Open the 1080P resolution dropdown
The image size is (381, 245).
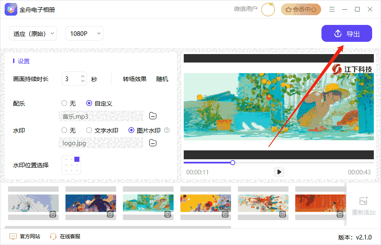coord(84,33)
